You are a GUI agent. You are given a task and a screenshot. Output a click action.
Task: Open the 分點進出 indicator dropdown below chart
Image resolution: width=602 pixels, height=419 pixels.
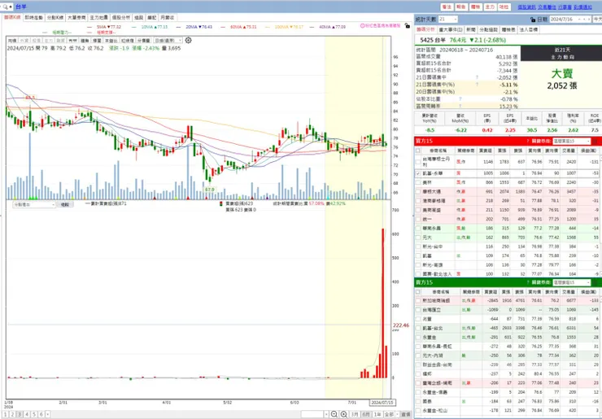pos(34,205)
